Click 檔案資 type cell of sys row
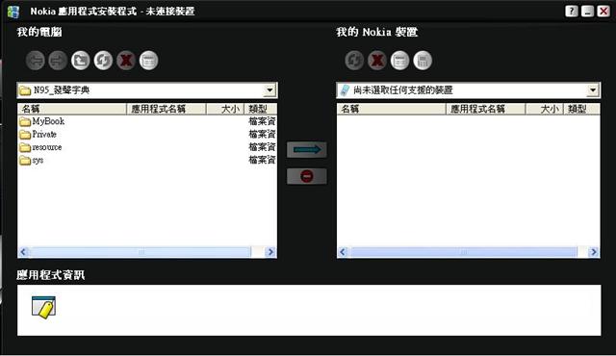Viewport: 616px width, 356px height. (x=262, y=160)
